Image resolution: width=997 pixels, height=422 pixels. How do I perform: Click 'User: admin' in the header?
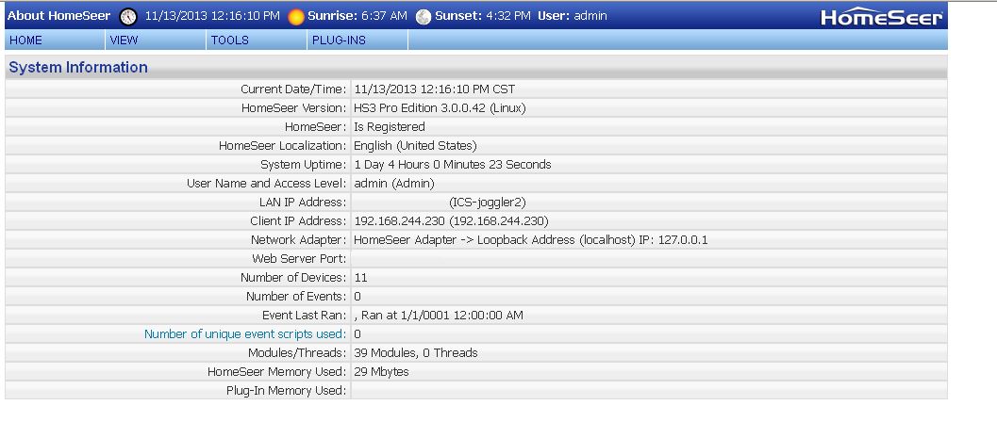pos(573,16)
